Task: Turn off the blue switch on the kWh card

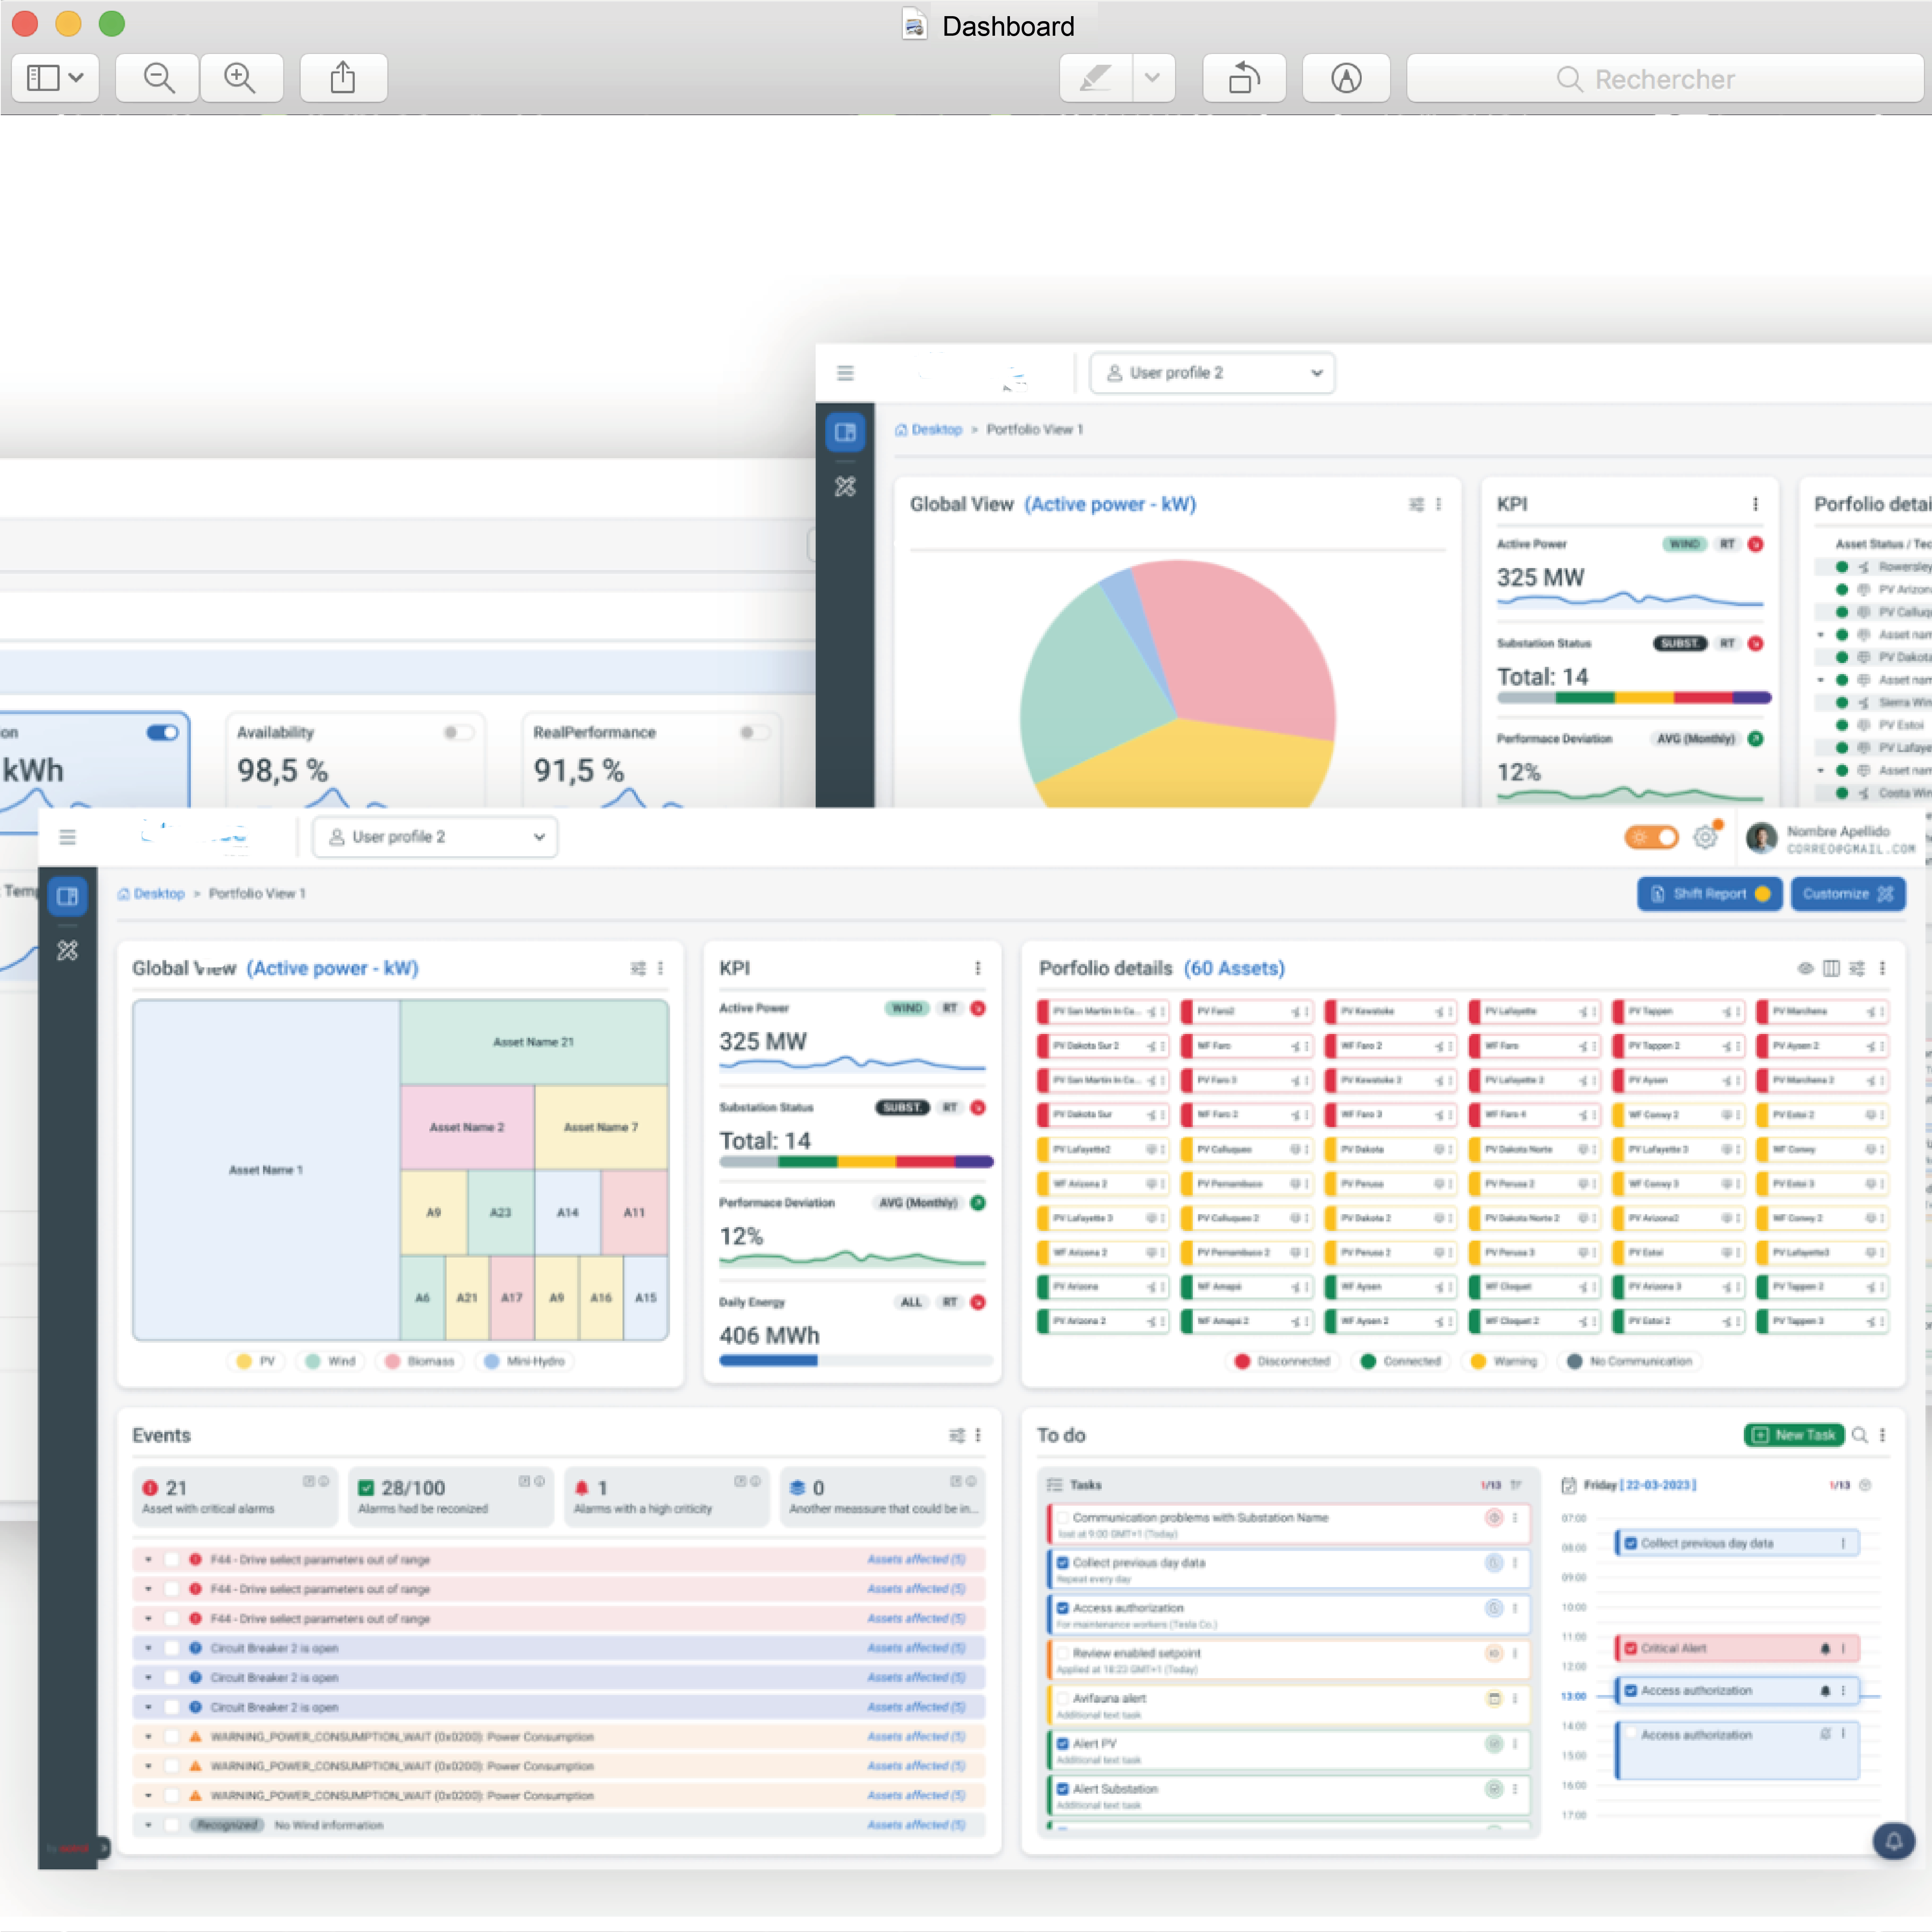Action: (x=162, y=733)
